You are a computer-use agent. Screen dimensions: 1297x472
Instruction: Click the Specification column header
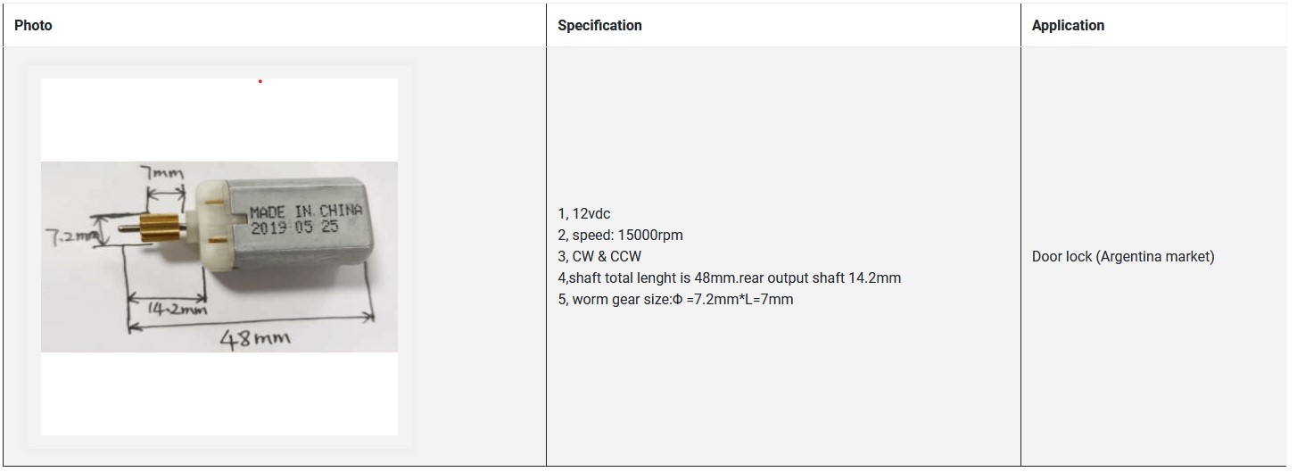(599, 25)
